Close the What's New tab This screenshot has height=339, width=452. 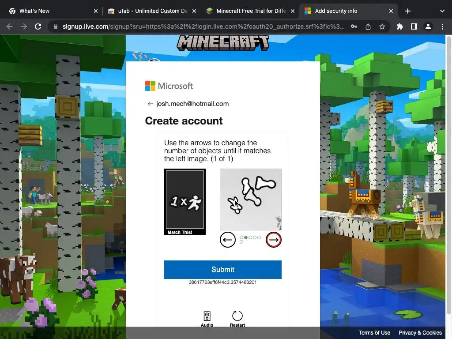[96, 11]
